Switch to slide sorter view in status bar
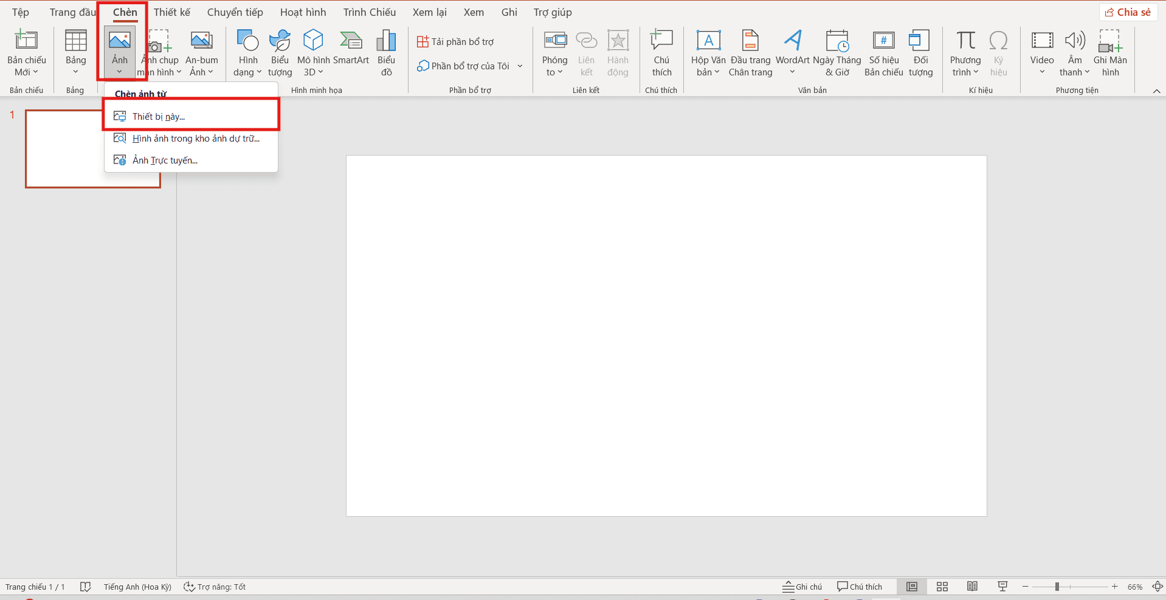The image size is (1166, 600). 942,587
